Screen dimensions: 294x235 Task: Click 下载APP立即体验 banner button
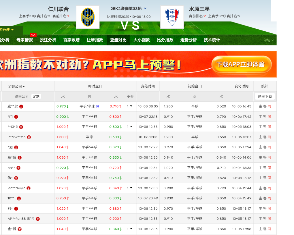coord(242,64)
